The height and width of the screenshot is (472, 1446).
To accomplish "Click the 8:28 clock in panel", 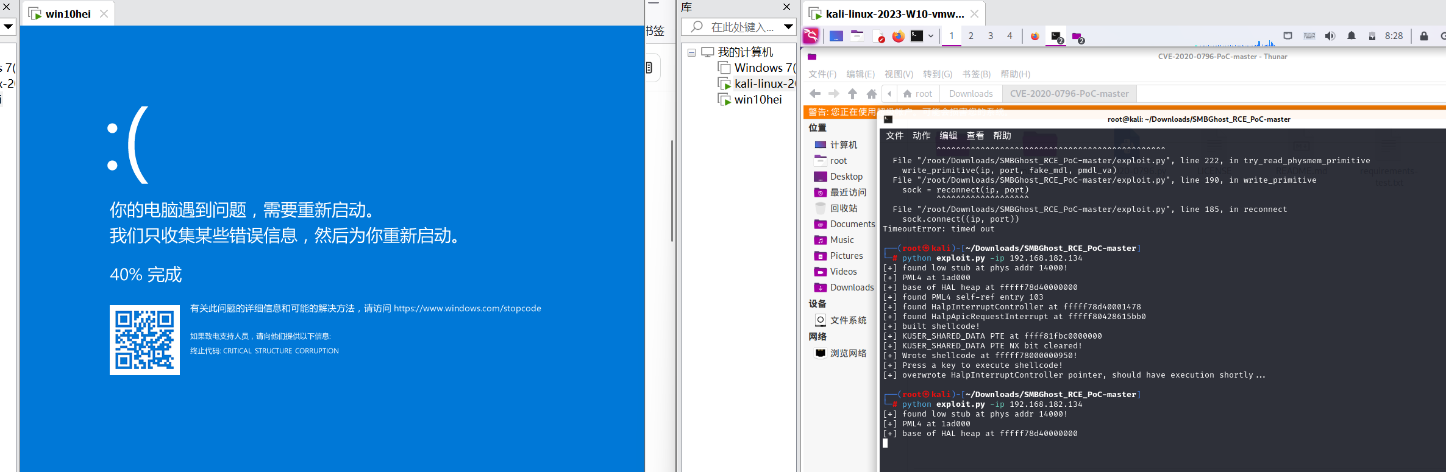I will tap(1394, 36).
